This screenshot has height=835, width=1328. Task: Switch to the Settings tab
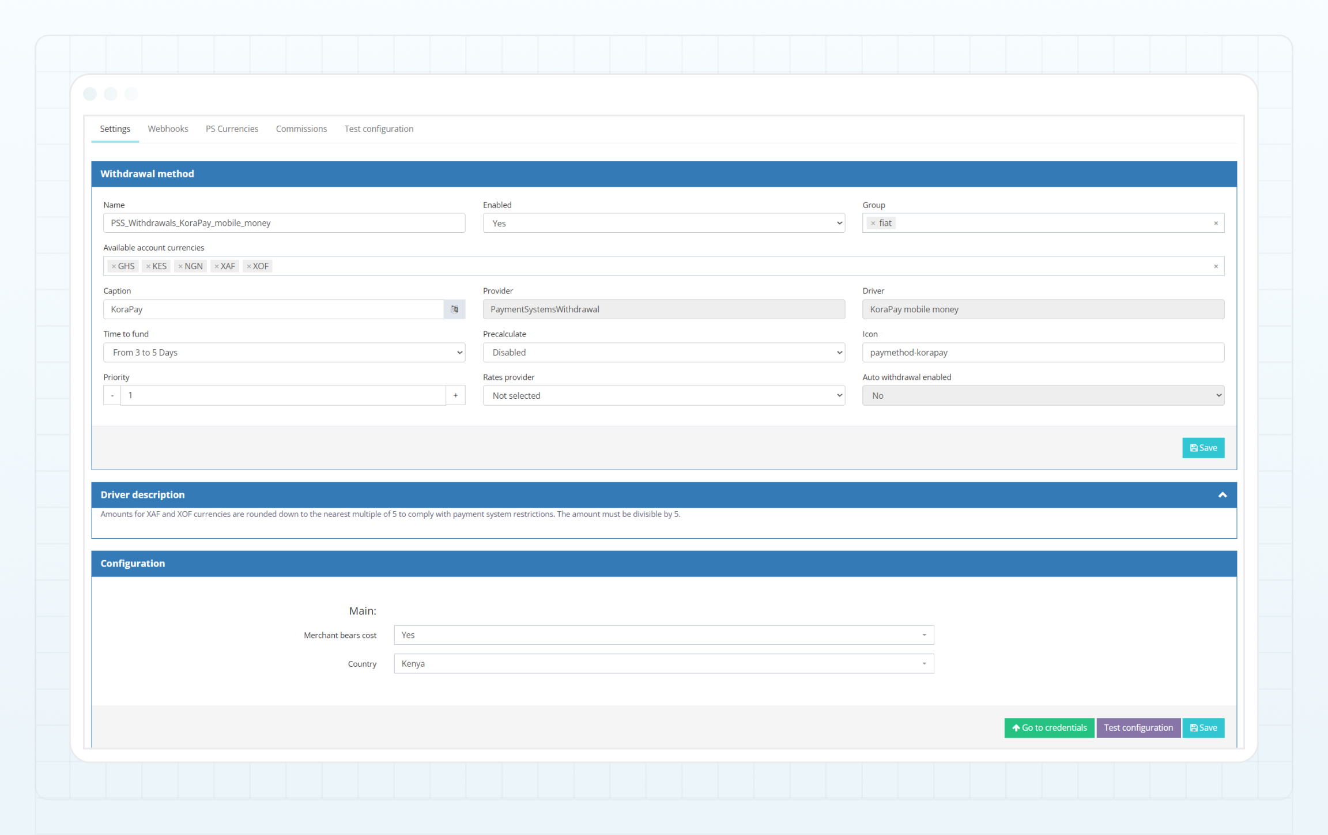[x=115, y=129]
